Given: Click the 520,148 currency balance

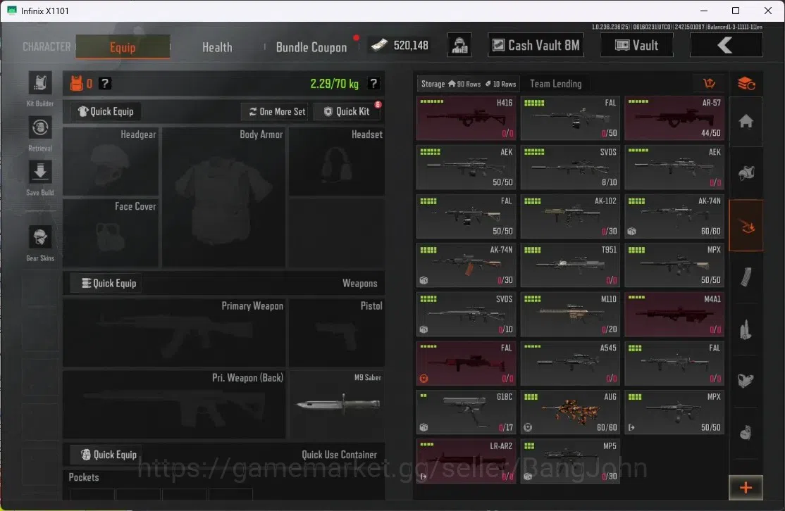Looking at the screenshot, I should click(400, 46).
